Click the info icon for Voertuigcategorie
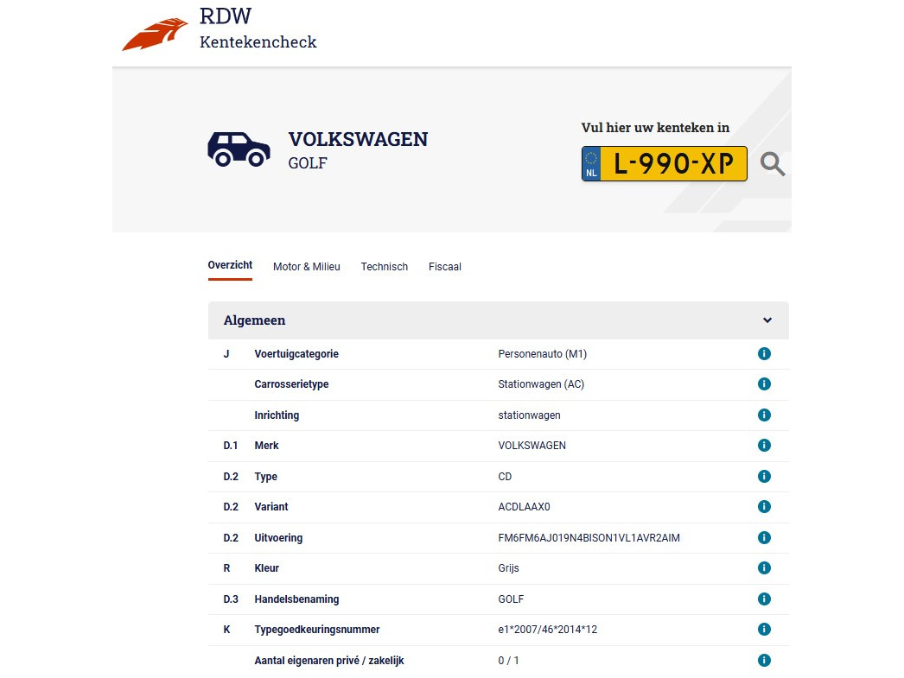 764,354
